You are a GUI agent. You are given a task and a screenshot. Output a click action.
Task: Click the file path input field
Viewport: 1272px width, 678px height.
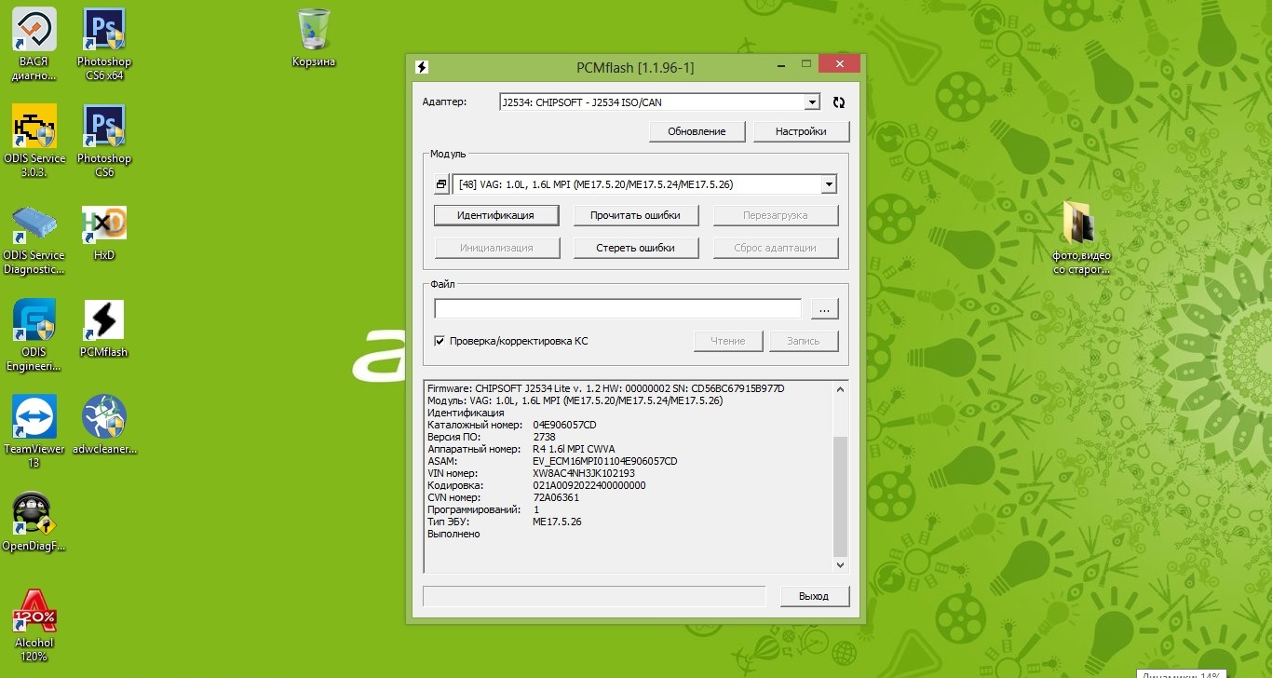coord(617,308)
